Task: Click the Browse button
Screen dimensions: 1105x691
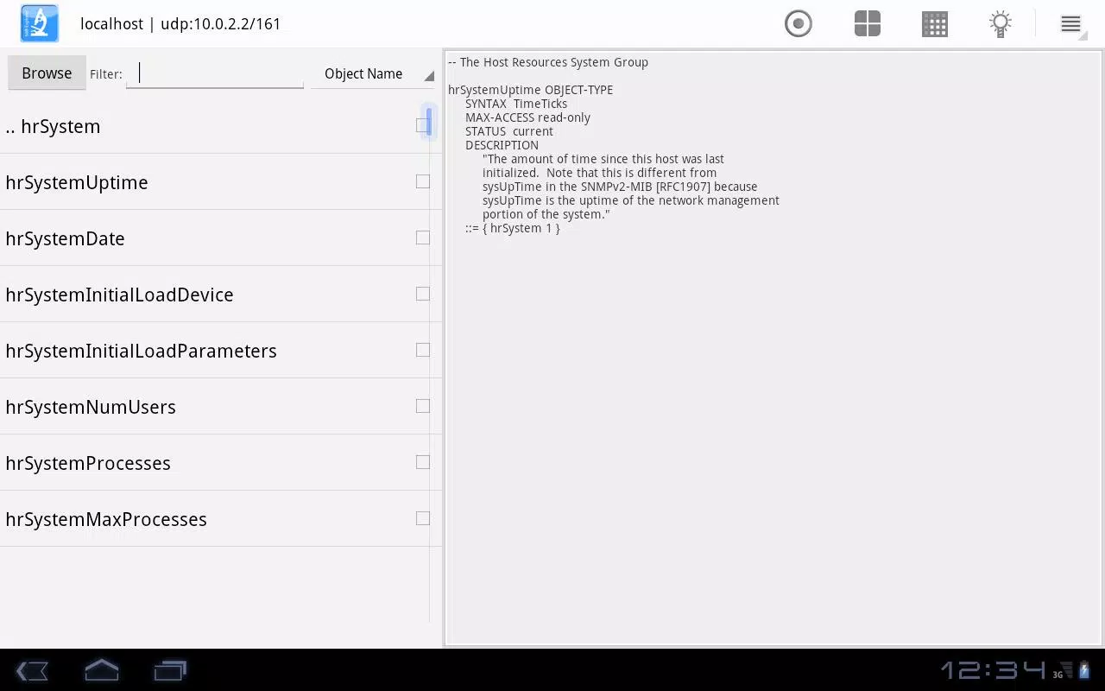Action: 47,73
